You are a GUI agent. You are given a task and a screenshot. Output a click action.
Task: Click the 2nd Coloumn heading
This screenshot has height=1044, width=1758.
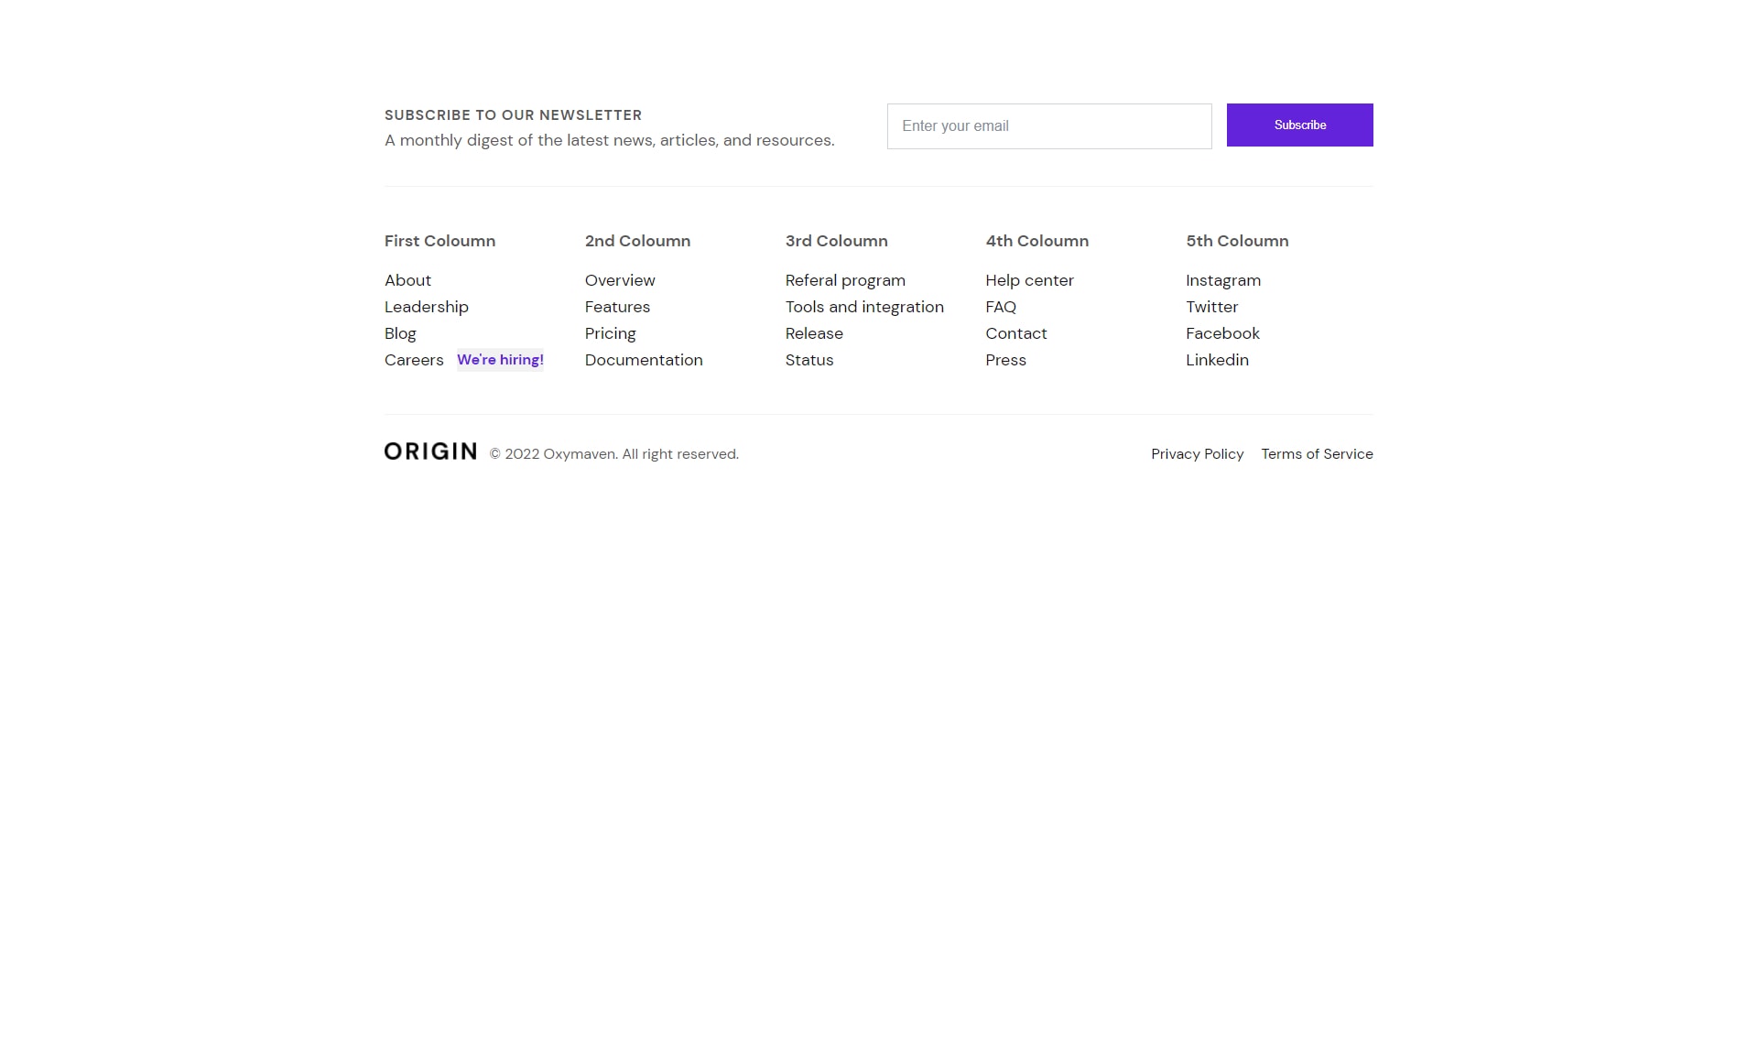pos(637,241)
